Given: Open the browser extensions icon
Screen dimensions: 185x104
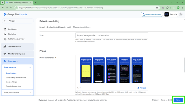Looking at the screenshot, I should [x=168, y=8].
